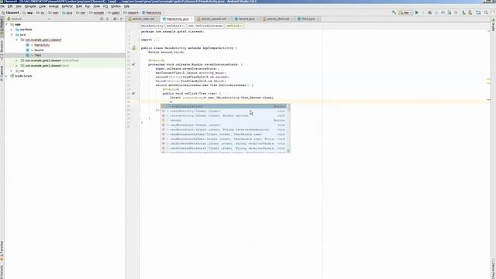The image size is (496, 279).
Task: Choose sendBroadcast with receiverPermission suggestion
Action: pyautogui.click(x=223, y=129)
